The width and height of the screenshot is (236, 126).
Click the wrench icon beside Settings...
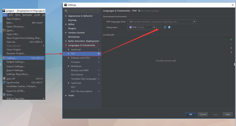click(4, 58)
